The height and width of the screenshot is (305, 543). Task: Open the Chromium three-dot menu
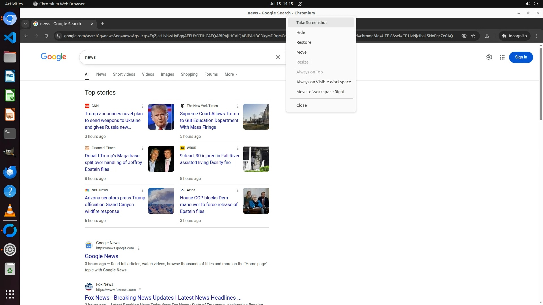coord(536,36)
